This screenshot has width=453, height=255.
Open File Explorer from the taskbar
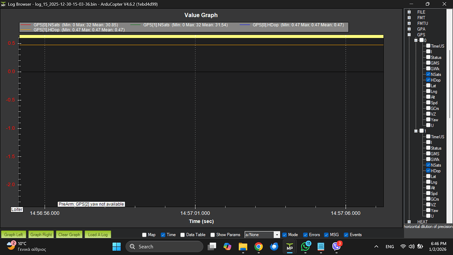click(x=243, y=247)
